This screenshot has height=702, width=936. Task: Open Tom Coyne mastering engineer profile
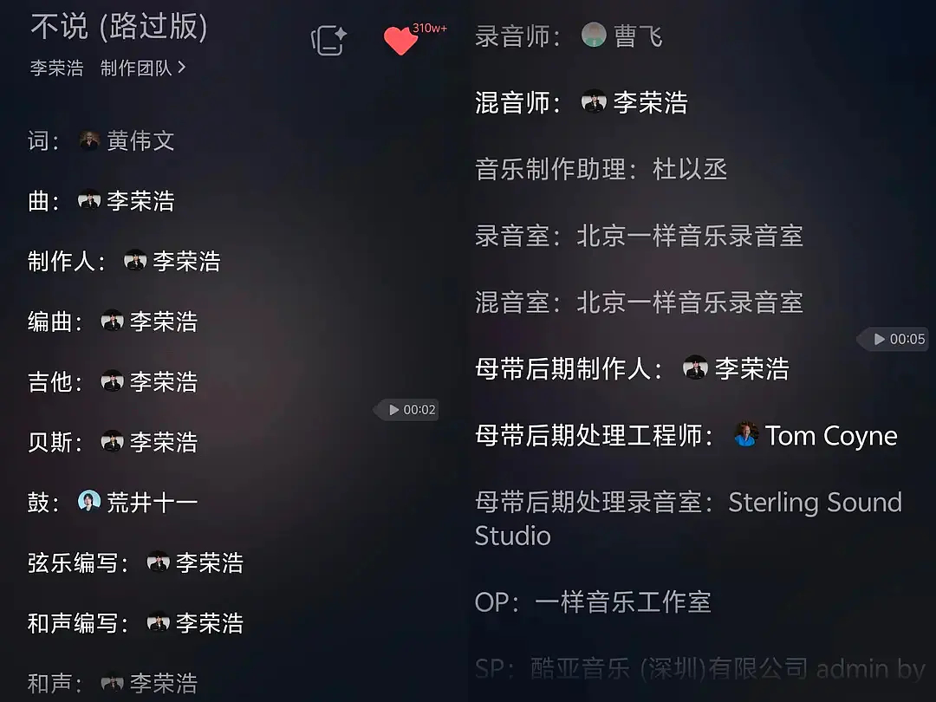tap(831, 435)
